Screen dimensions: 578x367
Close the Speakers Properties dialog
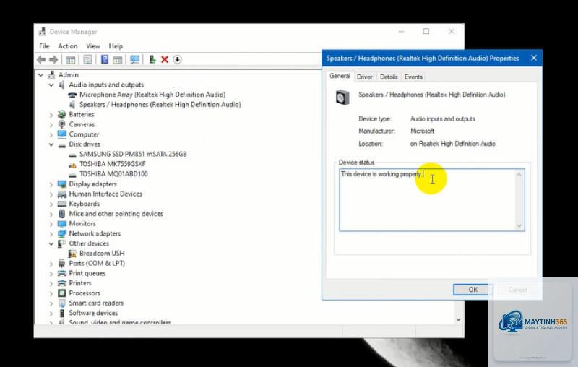point(534,58)
